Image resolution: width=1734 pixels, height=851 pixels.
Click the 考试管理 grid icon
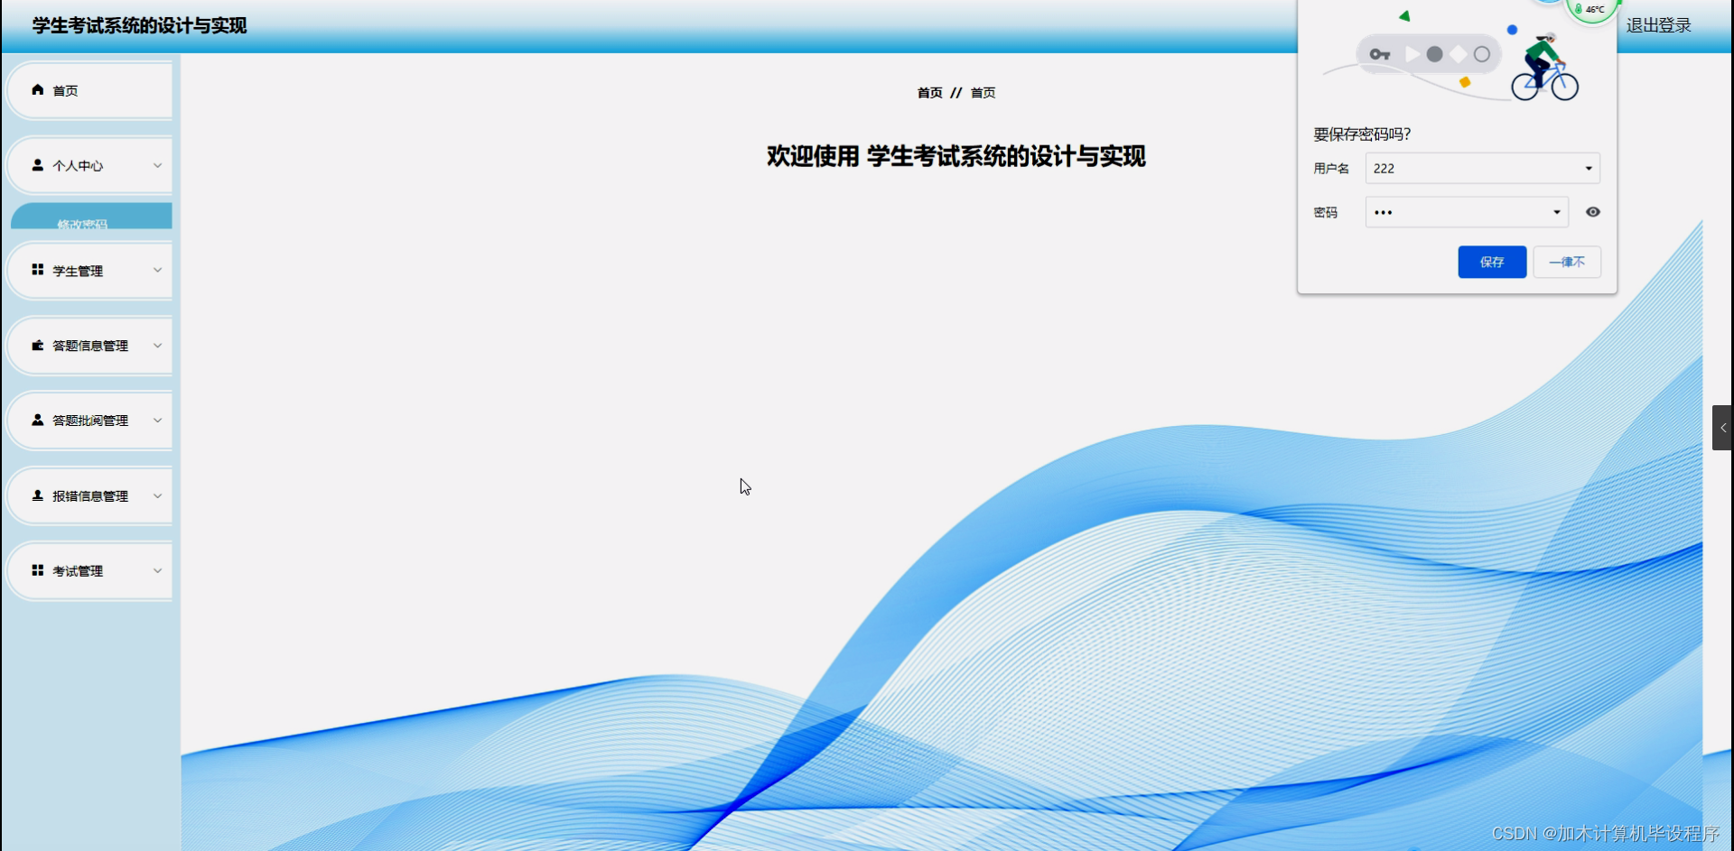tap(37, 569)
